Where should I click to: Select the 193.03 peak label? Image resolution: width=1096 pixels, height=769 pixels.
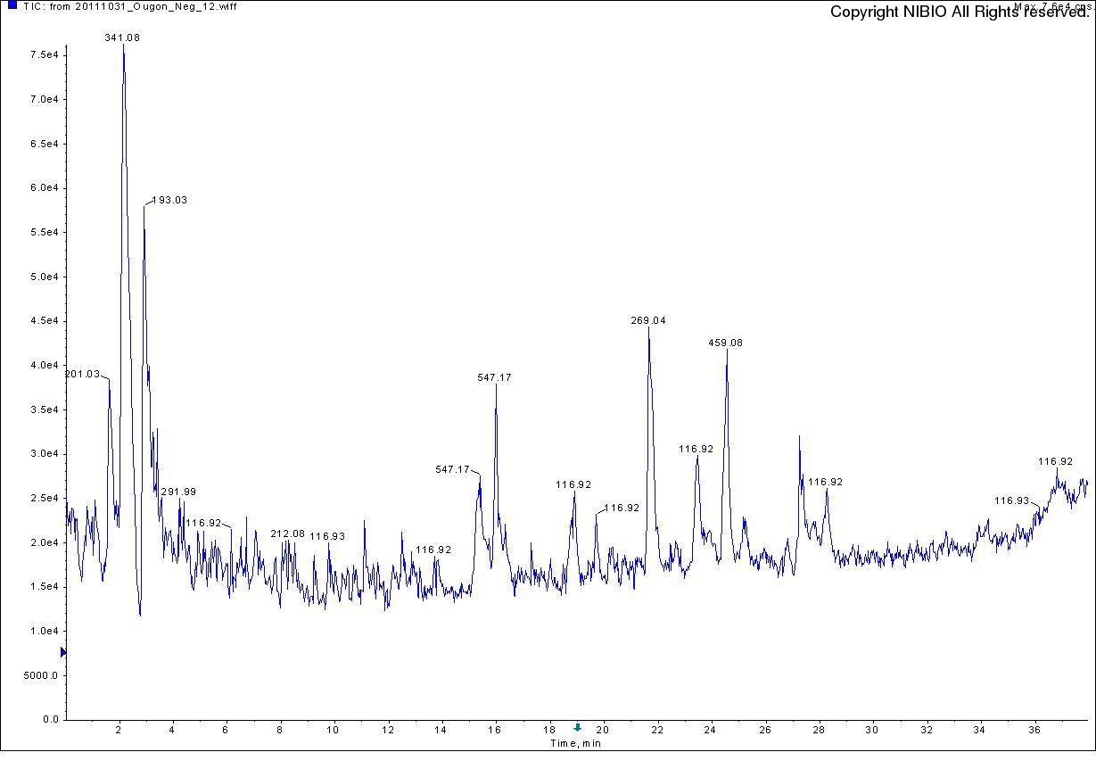click(x=169, y=201)
